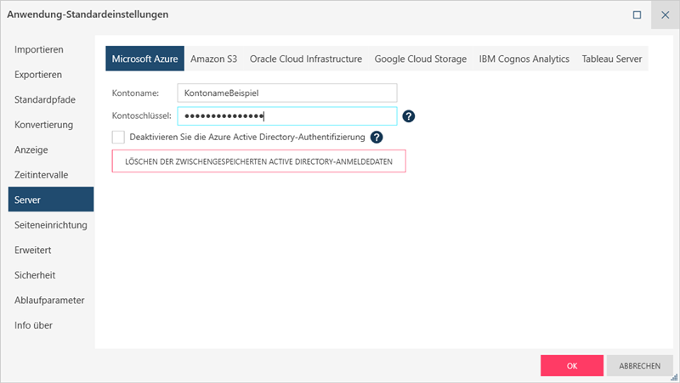Screen dimensions: 680x383
Task: Switch to IBM Cognos Analytics tab
Action: tap(524, 59)
